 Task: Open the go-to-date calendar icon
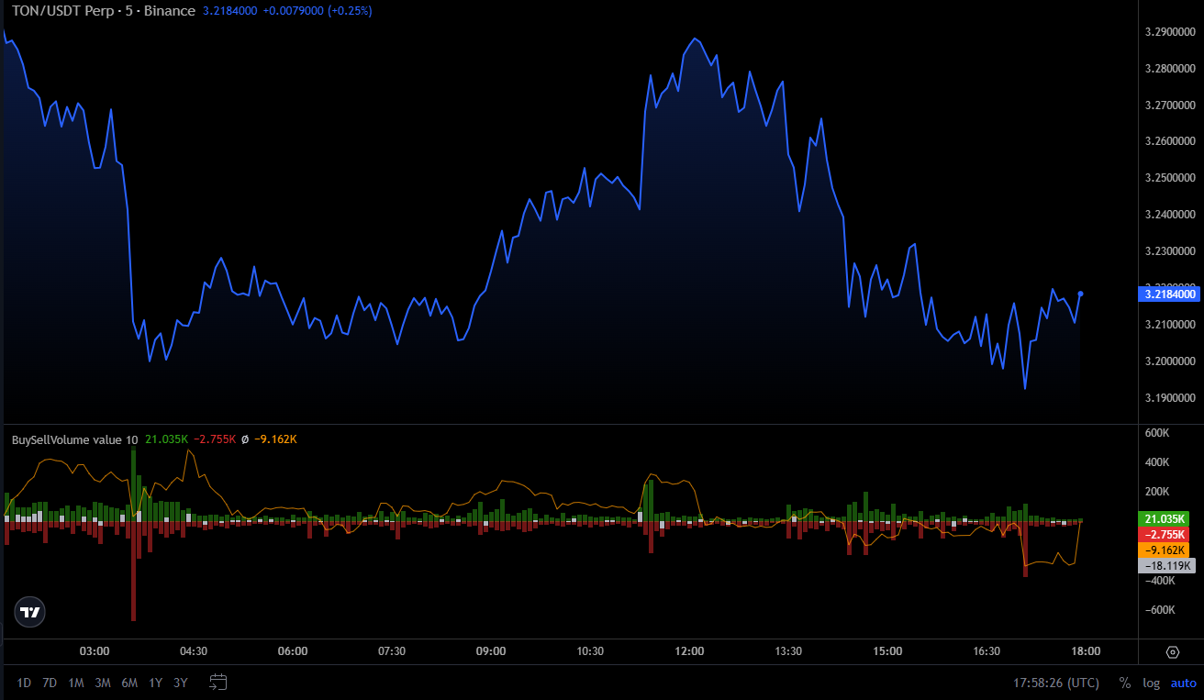coord(217,682)
